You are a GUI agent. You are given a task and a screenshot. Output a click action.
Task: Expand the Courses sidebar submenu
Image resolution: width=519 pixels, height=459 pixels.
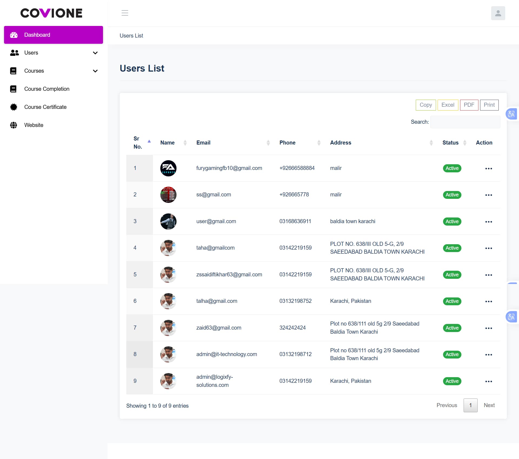(95, 71)
